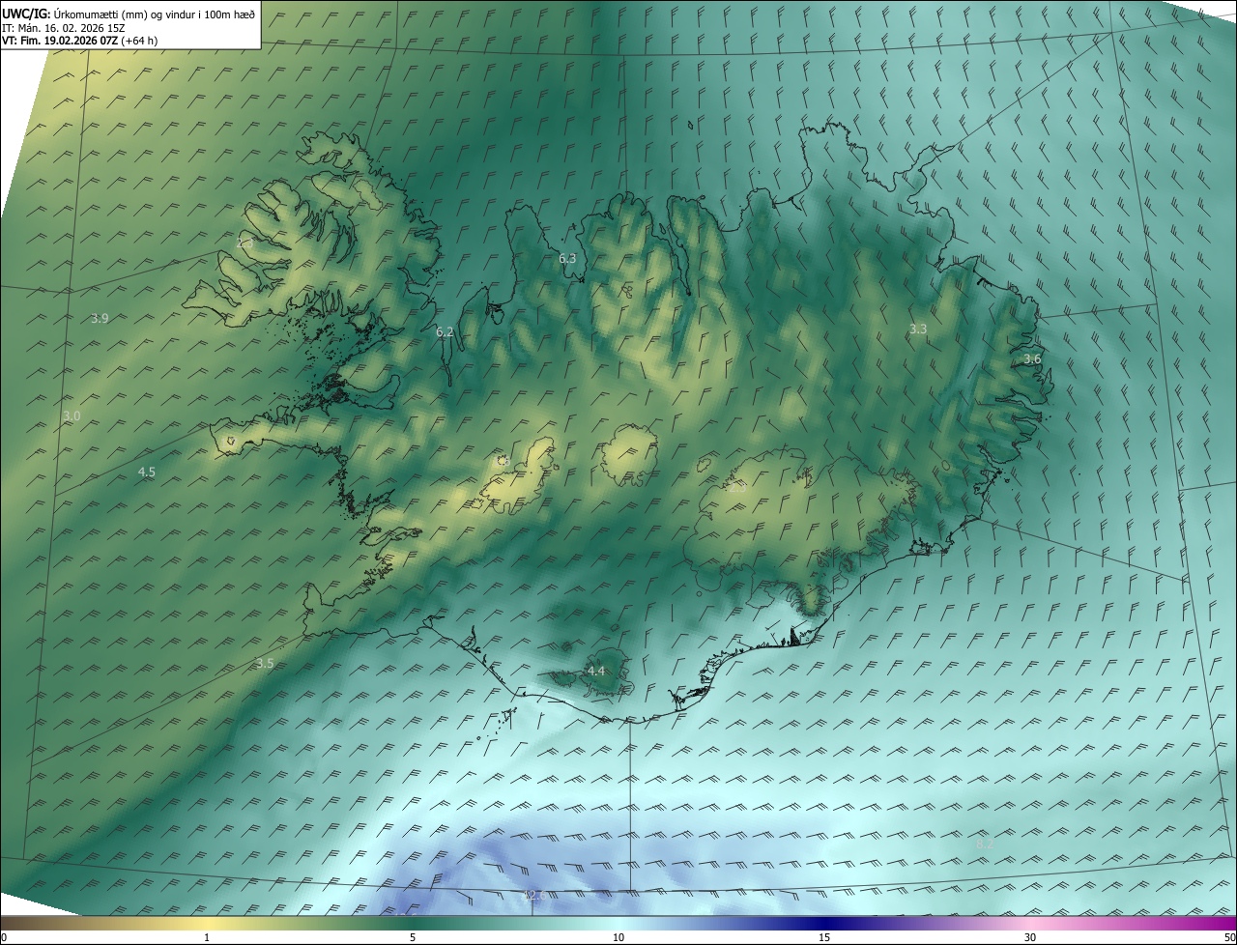This screenshot has width=1237, height=945.
Task: Click the 3.5 value off the southwest coast
Action: (265, 664)
